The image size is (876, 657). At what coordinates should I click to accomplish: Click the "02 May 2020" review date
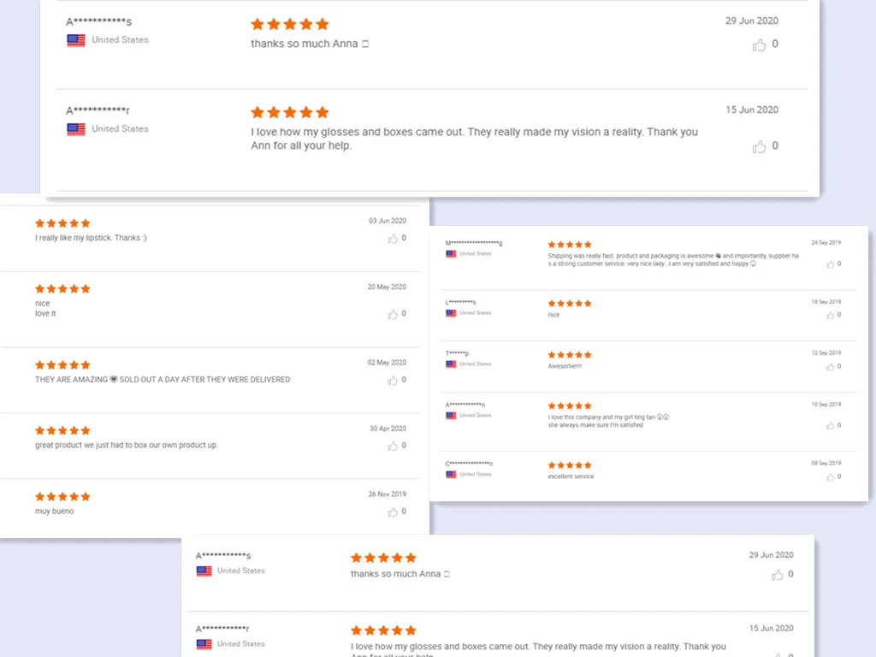coord(387,363)
